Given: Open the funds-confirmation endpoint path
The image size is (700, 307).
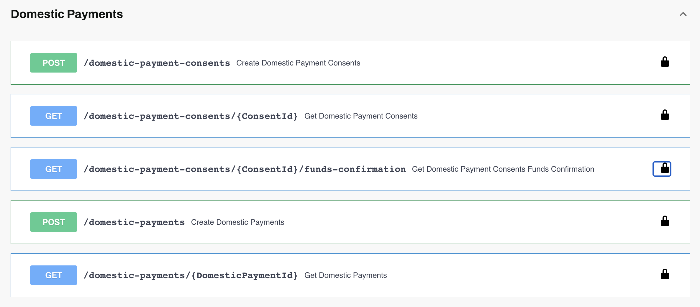Looking at the screenshot, I should [x=245, y=169].
